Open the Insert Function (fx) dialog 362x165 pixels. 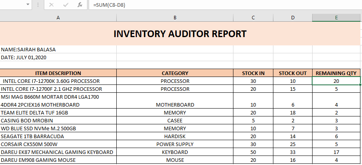80,5
